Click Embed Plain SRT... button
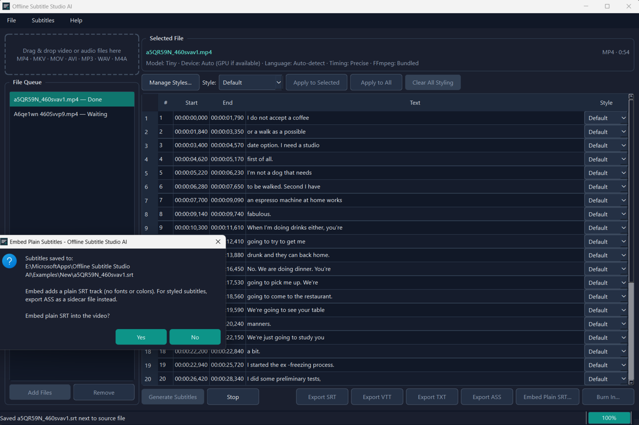Image resolution: width=639 pixels, height=425 pixels. [x=547, y=397]
